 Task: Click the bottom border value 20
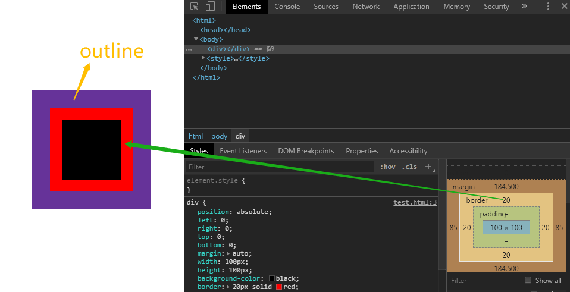click(506, 255)
